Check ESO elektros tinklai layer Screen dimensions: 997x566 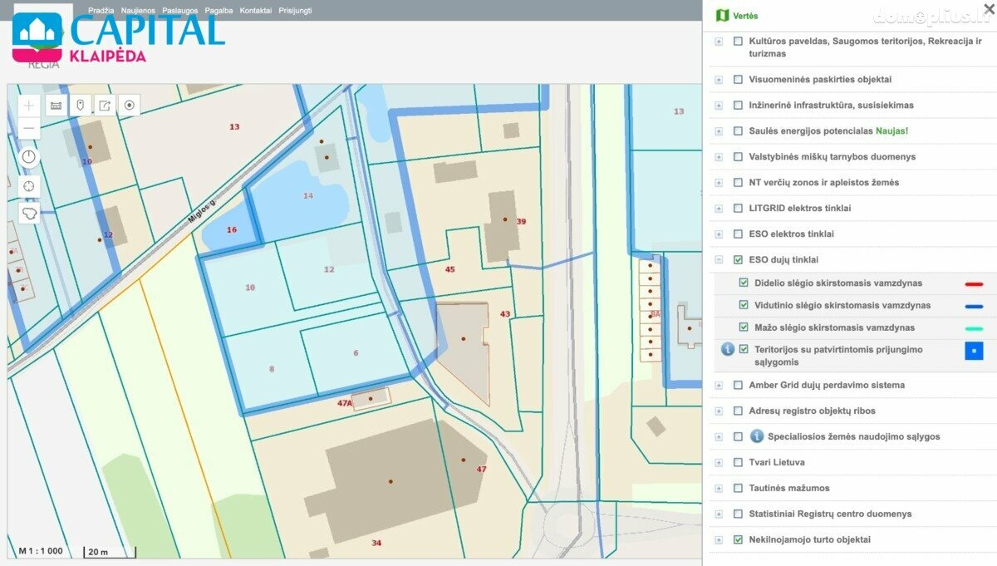(x=738, y=234)
